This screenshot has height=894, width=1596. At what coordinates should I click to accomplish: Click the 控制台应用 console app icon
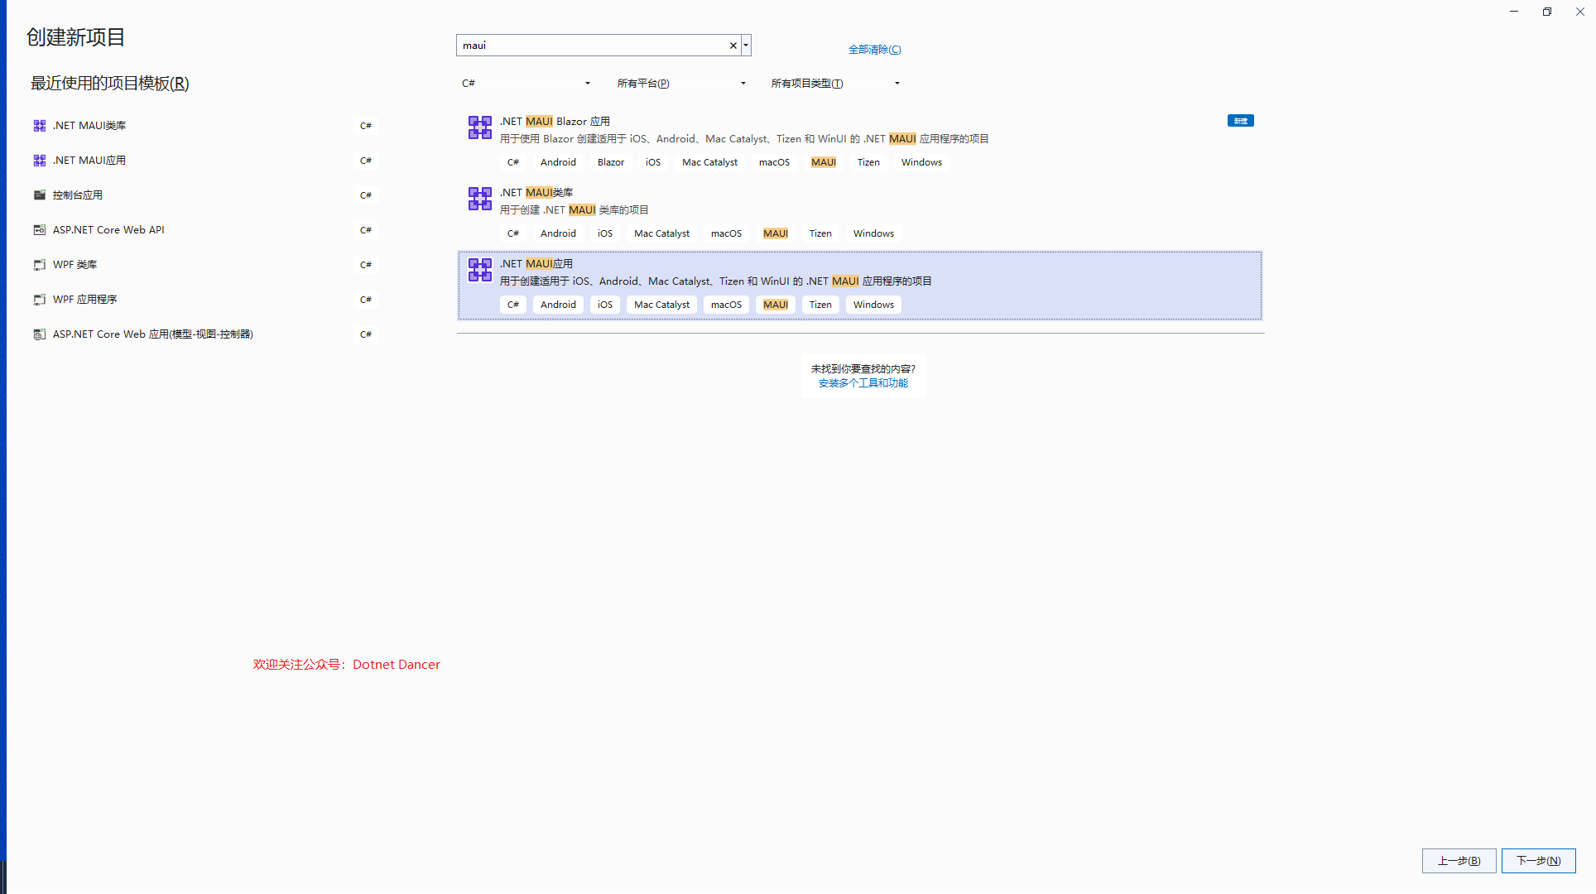[x=40, y=195]
